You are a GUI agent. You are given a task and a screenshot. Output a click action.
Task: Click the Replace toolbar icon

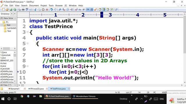tap(64, 10)
